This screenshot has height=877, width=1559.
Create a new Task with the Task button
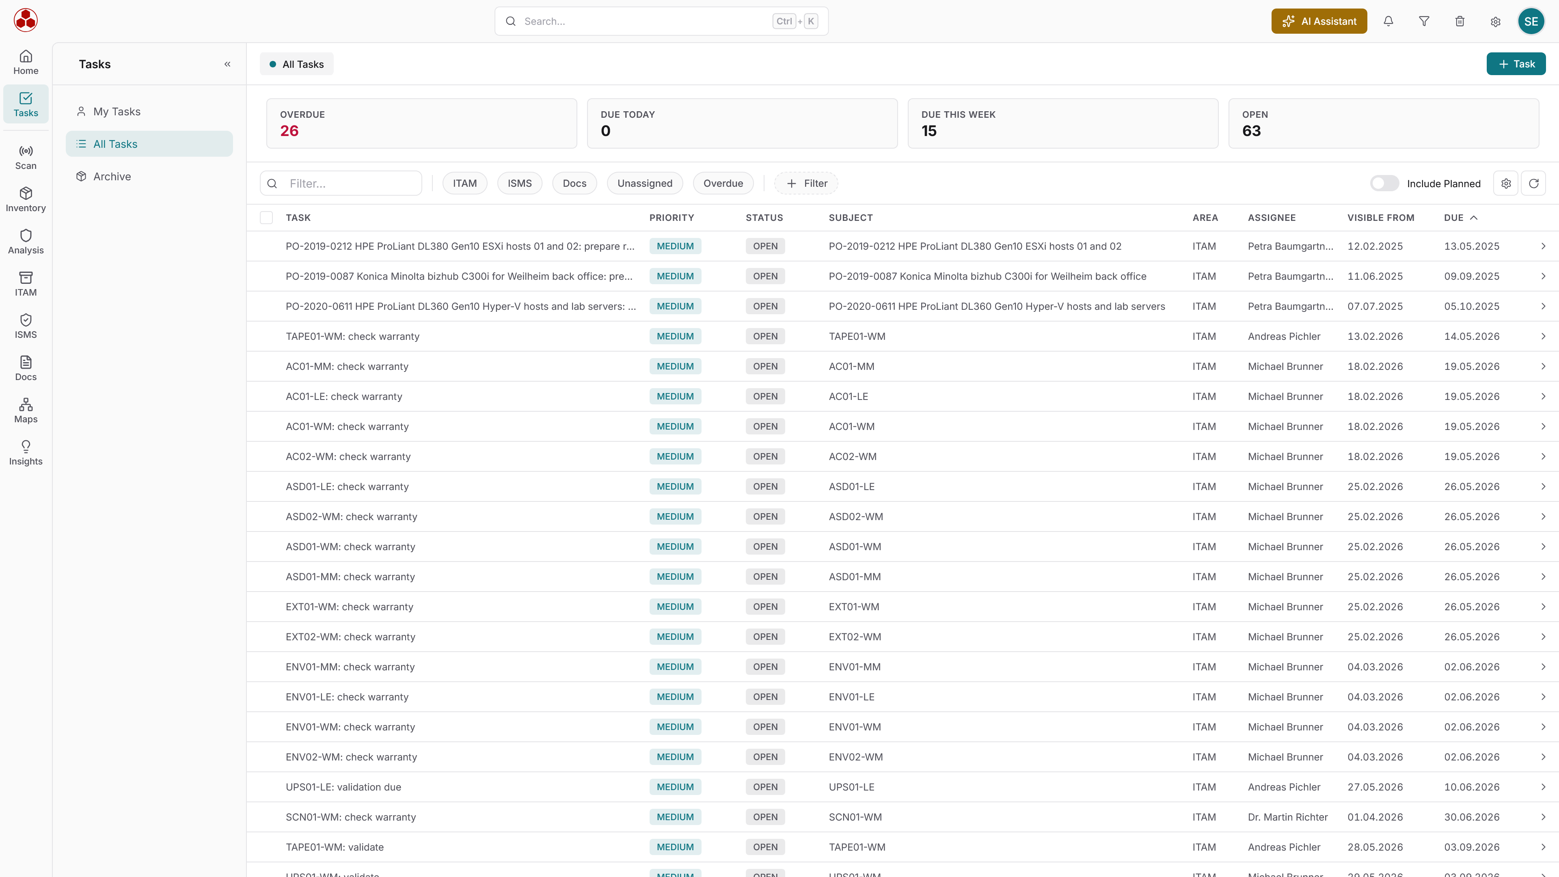1516,64
